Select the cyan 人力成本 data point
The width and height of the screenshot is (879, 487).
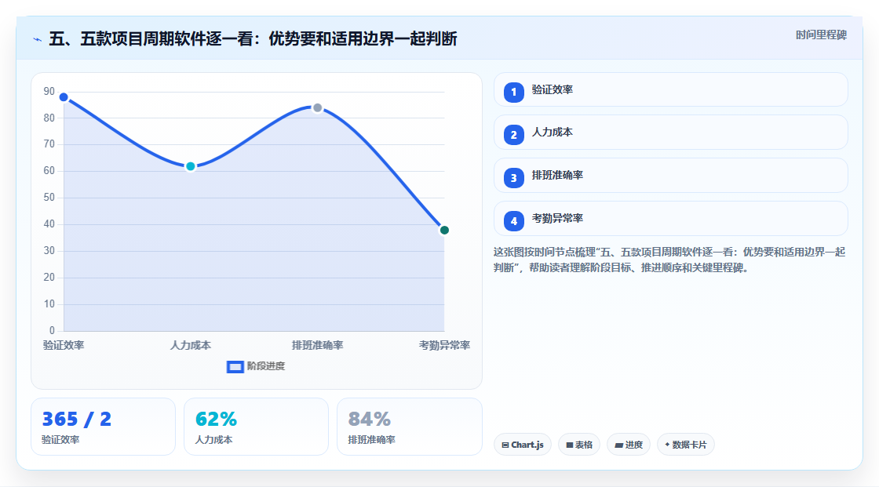tap(191, 166)
